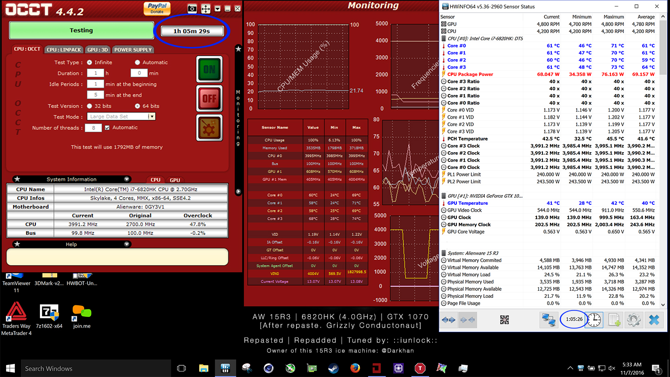Toggle Automatic number of threads checkbox
Viewport: 670px width, 377px height.
(x=107, y=128)
